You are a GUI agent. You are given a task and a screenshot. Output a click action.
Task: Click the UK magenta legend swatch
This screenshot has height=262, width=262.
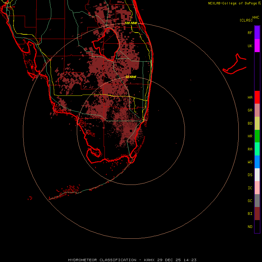(x=257, y=46)
